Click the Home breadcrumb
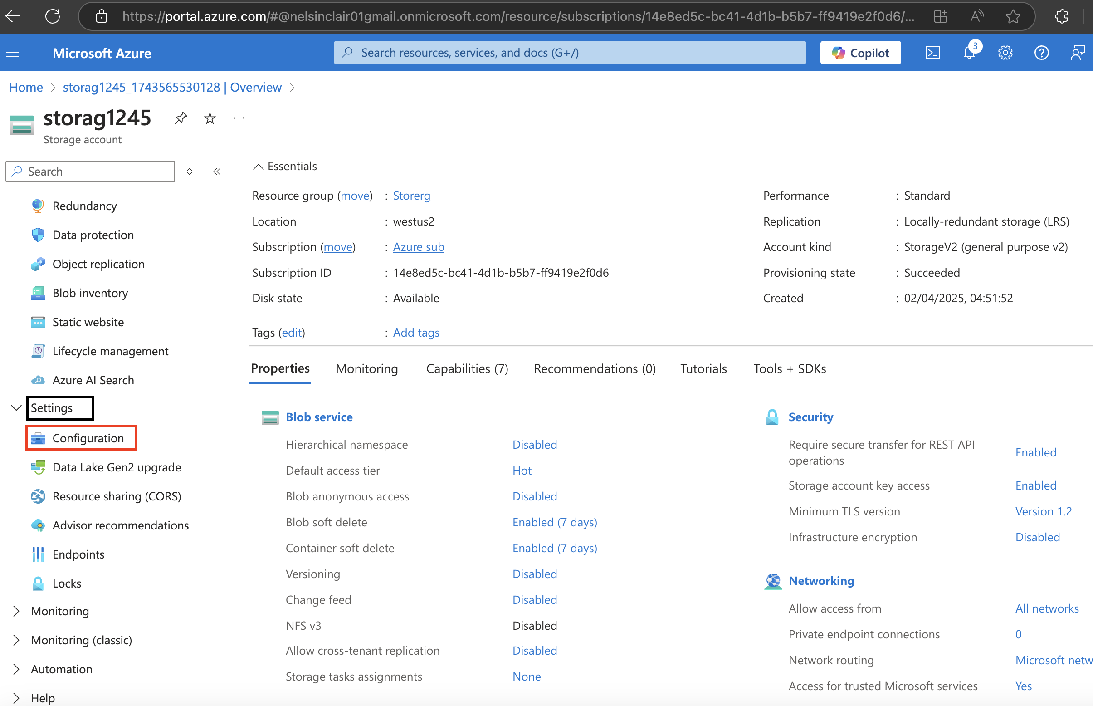 [26, 87]
